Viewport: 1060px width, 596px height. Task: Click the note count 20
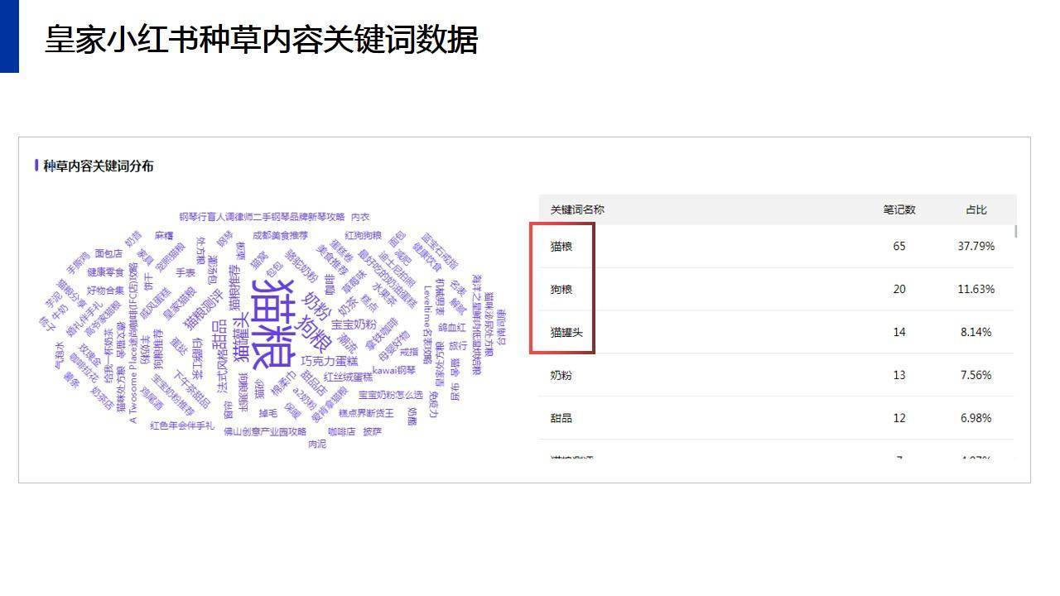click(899, 290)
